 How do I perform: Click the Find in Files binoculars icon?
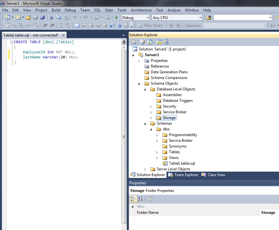(x=209, y=17)
